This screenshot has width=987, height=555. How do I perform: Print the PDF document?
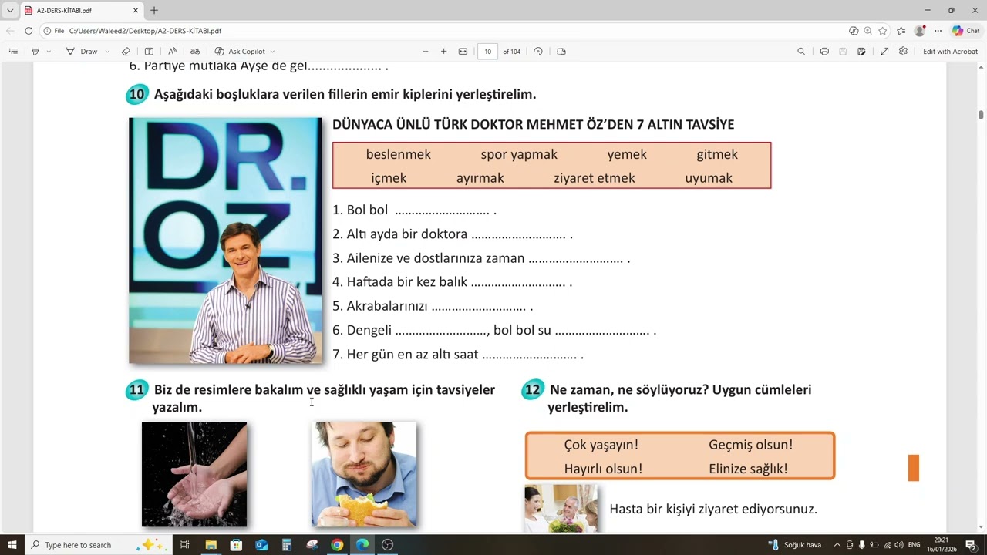pyautogui.click(x=824, y=52)
